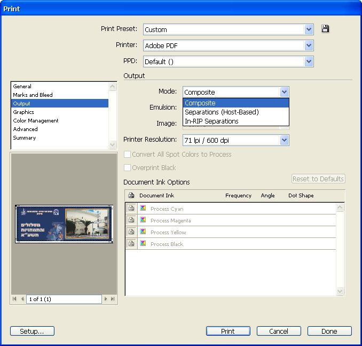This screenshot has width=362, height=346.
Task: Toggle printer icon for Process Magenta ink
Action: point(131,220)
